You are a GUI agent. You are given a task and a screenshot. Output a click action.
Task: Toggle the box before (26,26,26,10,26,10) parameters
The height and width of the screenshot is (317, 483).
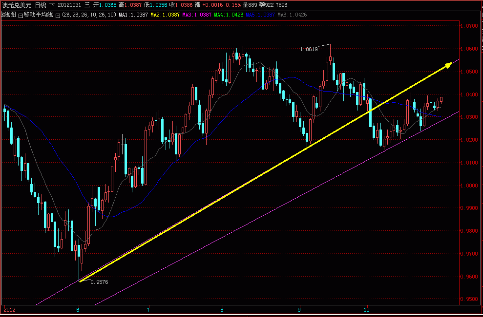pos(58,16)
